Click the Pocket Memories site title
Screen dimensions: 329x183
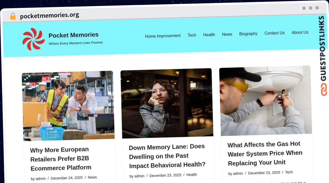[73, 35]
